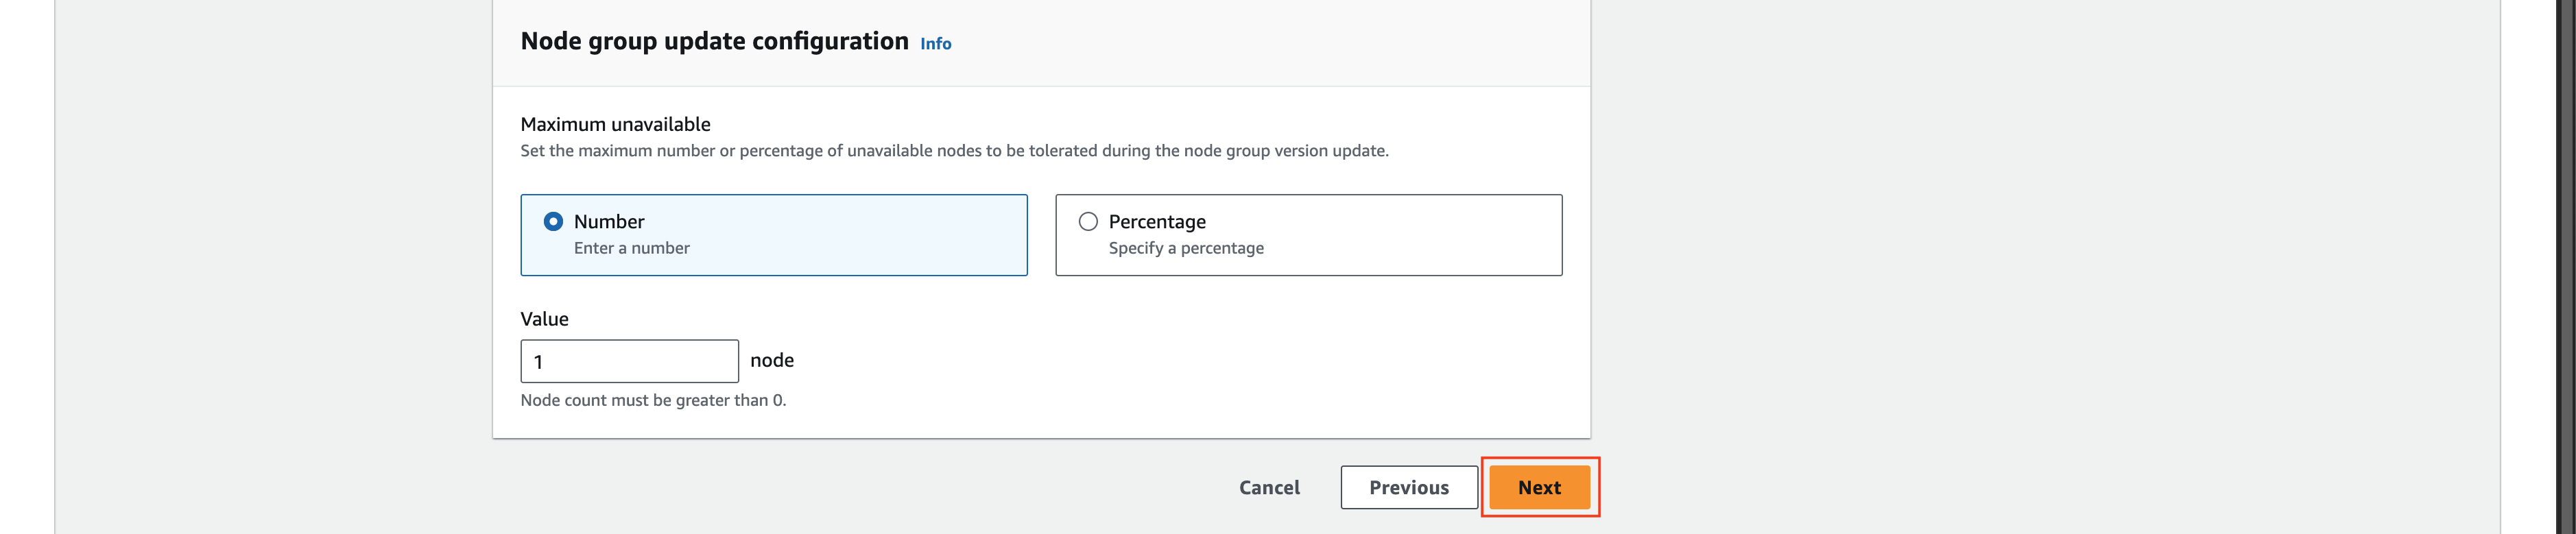Click the "Enter a number" description
The height and width of the screenshot is (534, 2576).
(x=632, y=248)
